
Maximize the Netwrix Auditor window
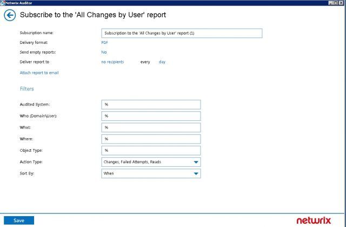point(335,3)
